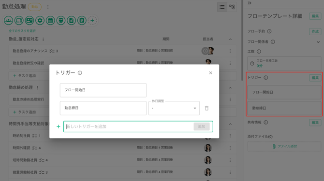Click the info icon beside 共有情報
This screenshot has width=324, height=181.
(x=266, y=123)
